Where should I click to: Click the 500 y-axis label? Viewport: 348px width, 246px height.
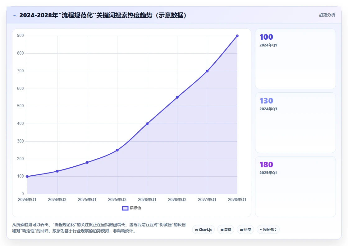click(21, 106)
